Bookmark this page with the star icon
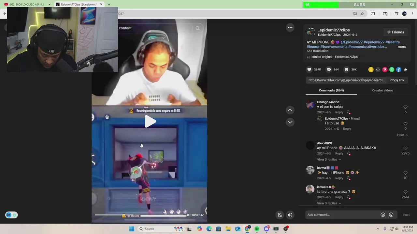417x234 pixels. [362, 14]
